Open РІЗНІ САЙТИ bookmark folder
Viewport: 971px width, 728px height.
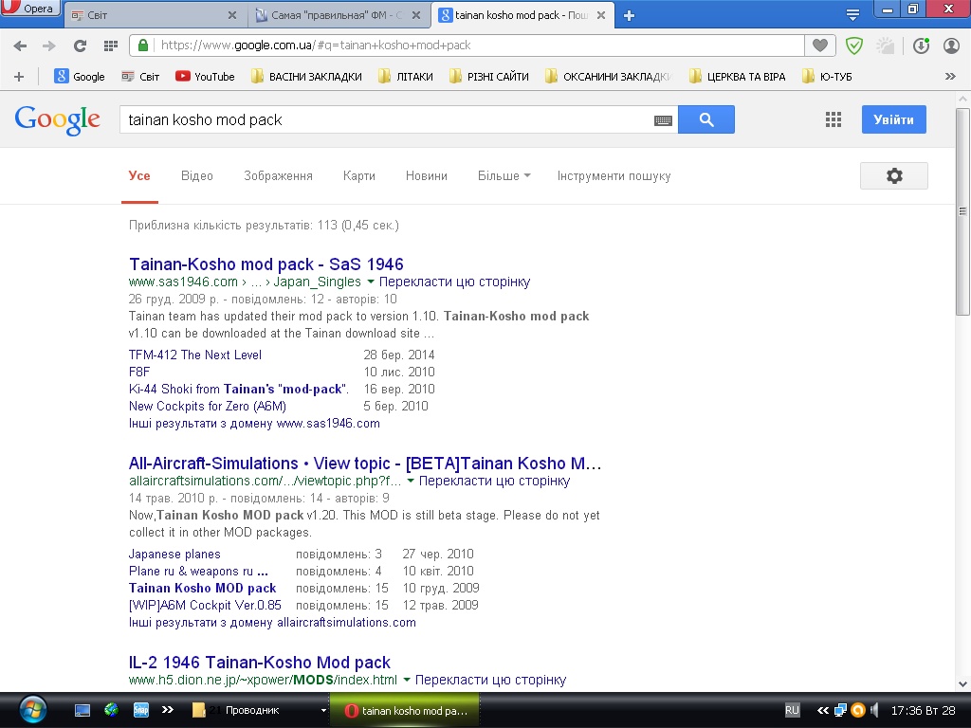pos(489,77)
